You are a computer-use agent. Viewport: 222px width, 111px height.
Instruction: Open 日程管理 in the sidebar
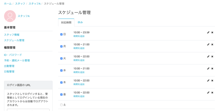coord(9,72)
